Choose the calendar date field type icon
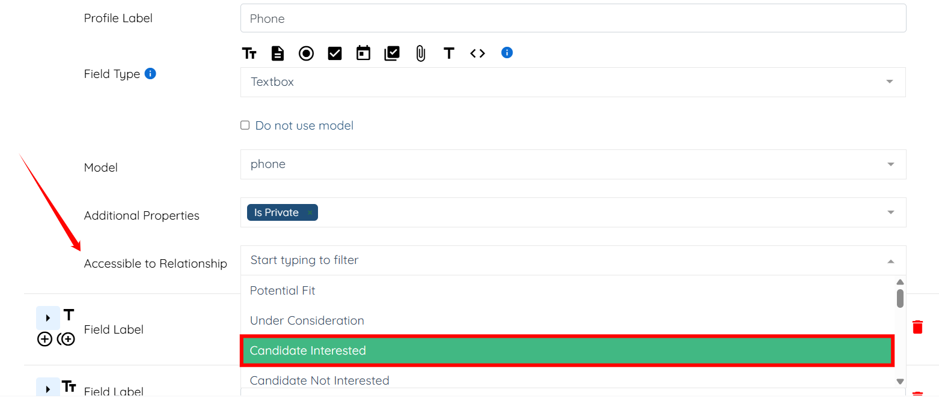 (363, 53)
